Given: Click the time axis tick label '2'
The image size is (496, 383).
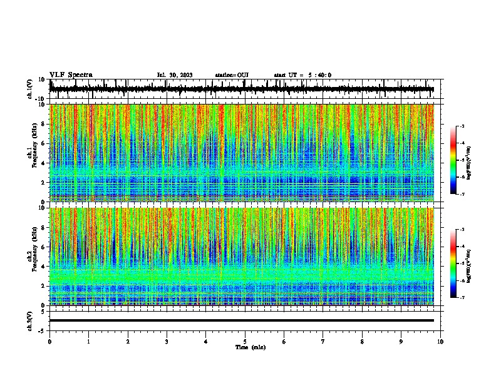Looking at the screenshot, I should [128, 342].
